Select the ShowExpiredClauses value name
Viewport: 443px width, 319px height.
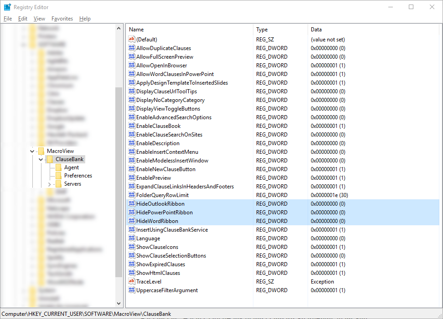(160, 264)
